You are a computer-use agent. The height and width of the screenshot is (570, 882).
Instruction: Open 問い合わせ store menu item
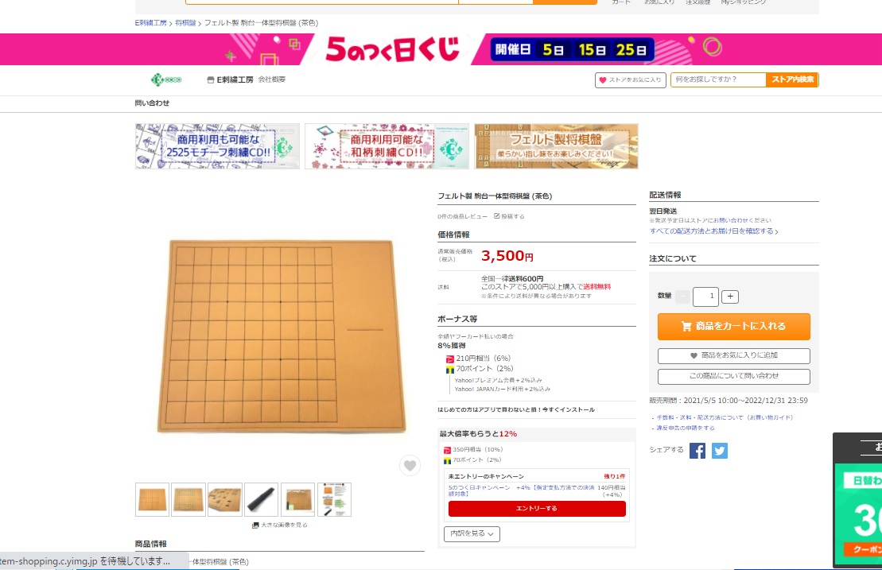click(152, 103)
